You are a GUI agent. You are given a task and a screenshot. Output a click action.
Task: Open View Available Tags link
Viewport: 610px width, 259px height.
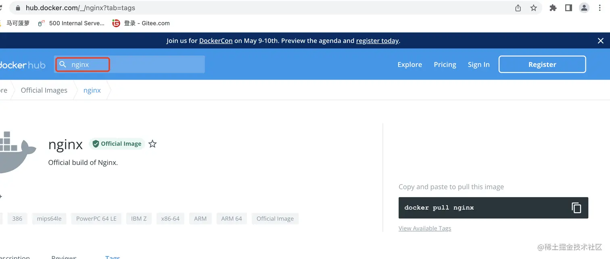(425, 228)
